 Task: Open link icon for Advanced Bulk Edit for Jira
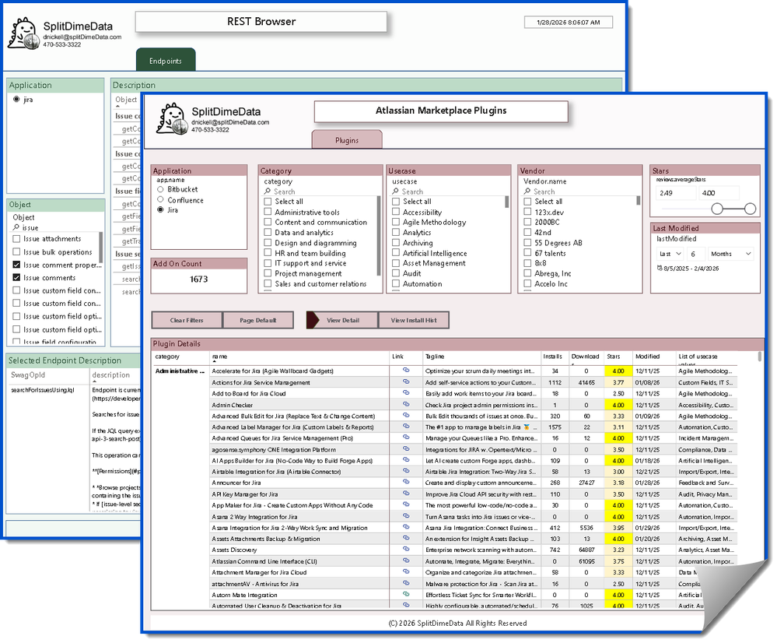pos(406,415)
